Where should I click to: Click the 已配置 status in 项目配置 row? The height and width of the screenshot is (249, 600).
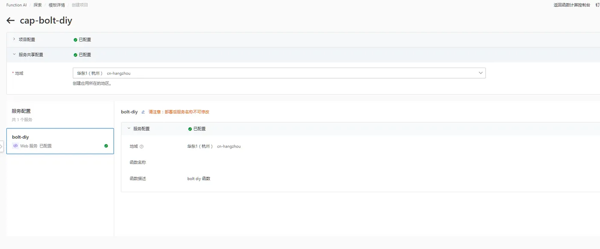[85, 40]
